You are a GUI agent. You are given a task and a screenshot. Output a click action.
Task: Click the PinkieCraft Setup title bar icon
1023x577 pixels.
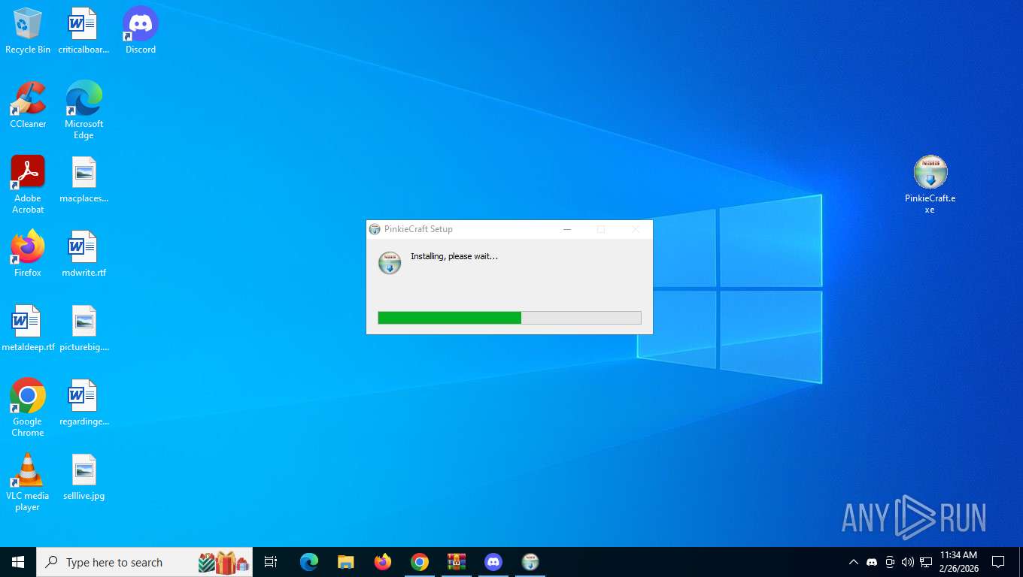point(375,229)
